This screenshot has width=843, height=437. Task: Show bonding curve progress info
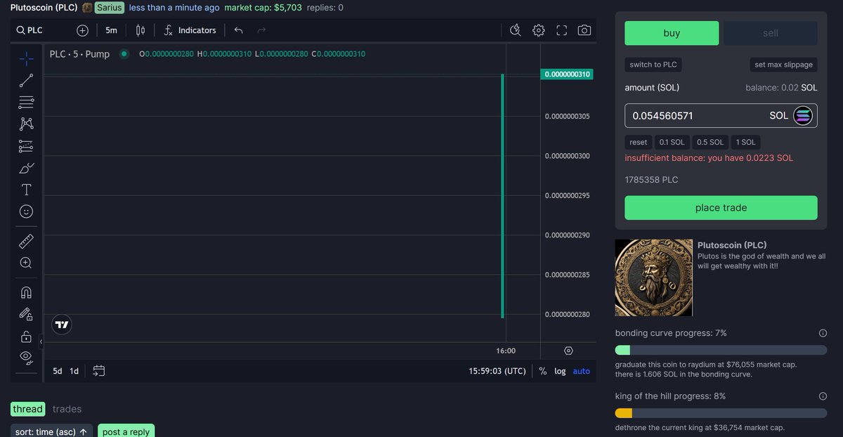[823, 333]
